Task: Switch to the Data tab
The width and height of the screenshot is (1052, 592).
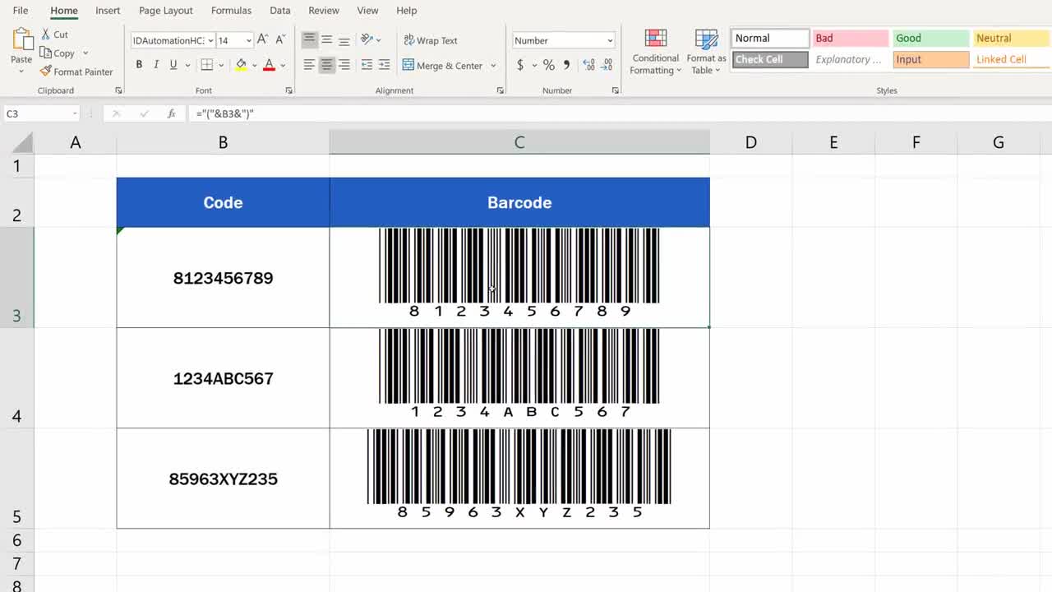Action: click(x=280, y=11)
